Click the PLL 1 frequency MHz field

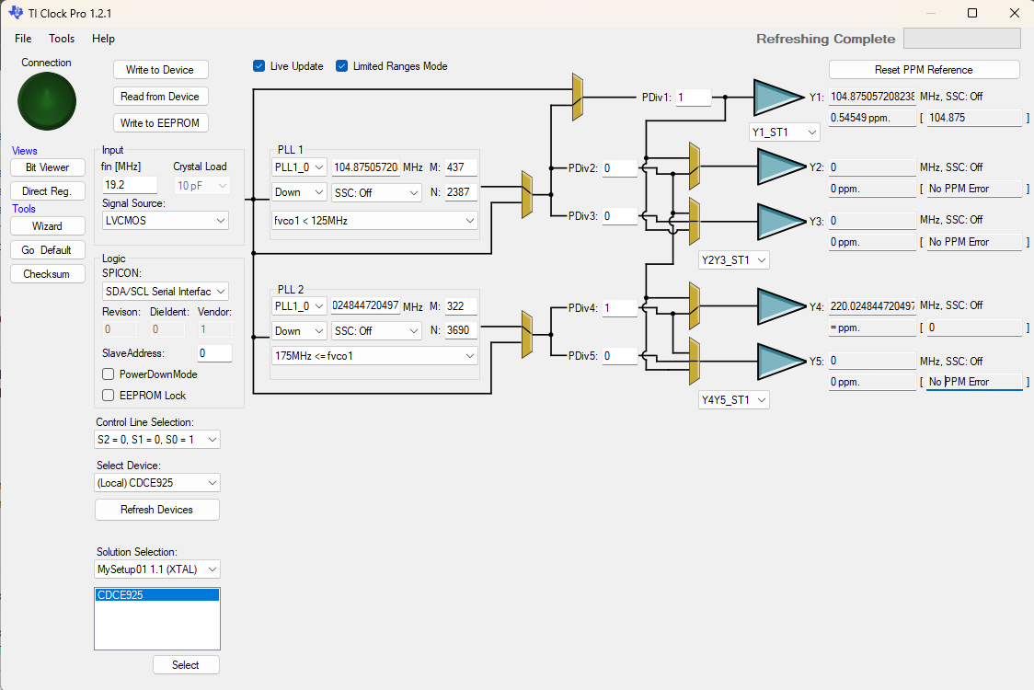pyautogui.click(x=365, y=167)
